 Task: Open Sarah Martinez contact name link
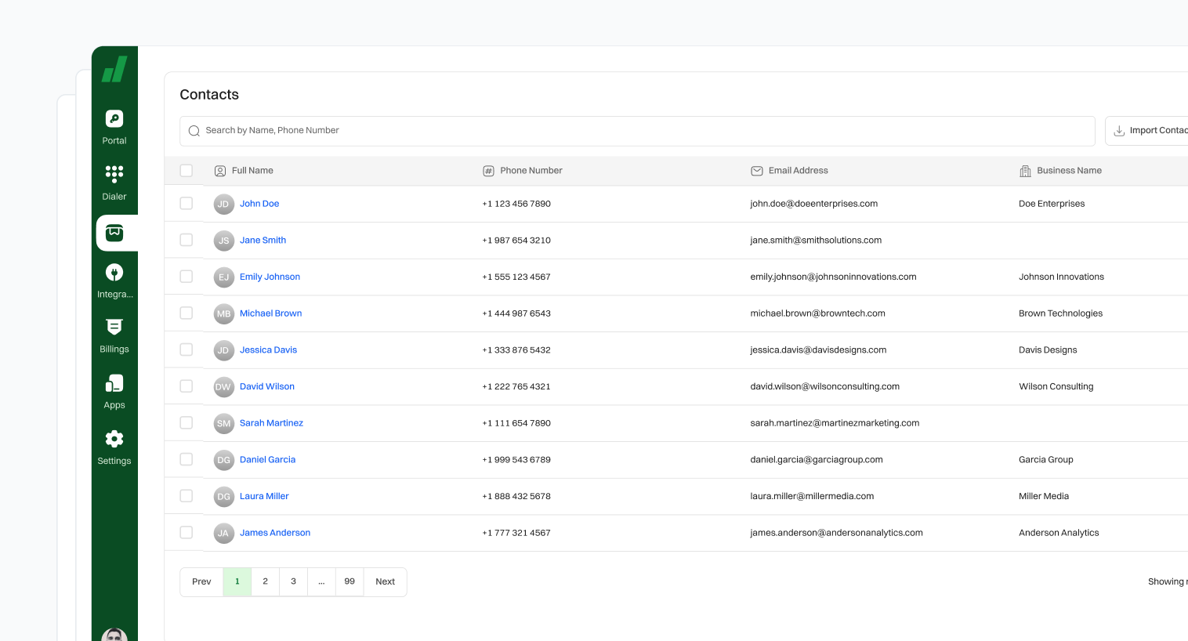[271, 423]
